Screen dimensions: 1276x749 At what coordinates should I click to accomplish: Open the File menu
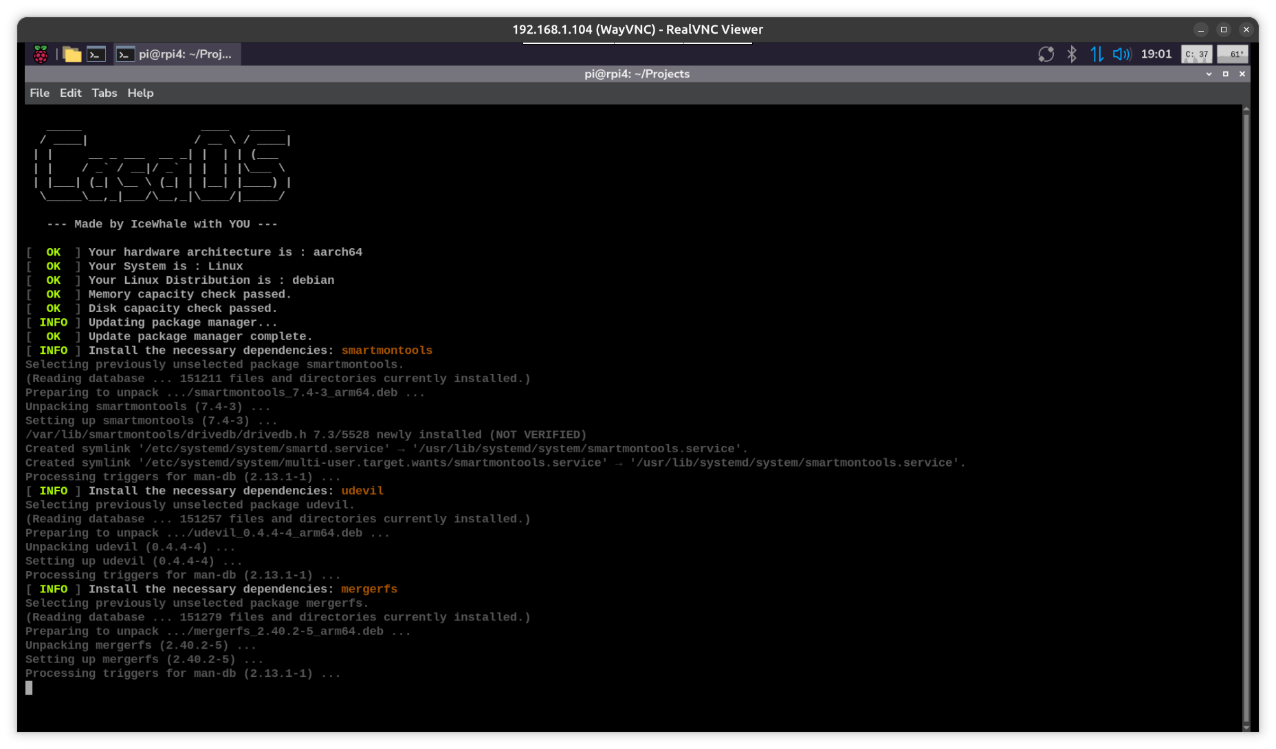pyautogui.click(x=39, y=93)
